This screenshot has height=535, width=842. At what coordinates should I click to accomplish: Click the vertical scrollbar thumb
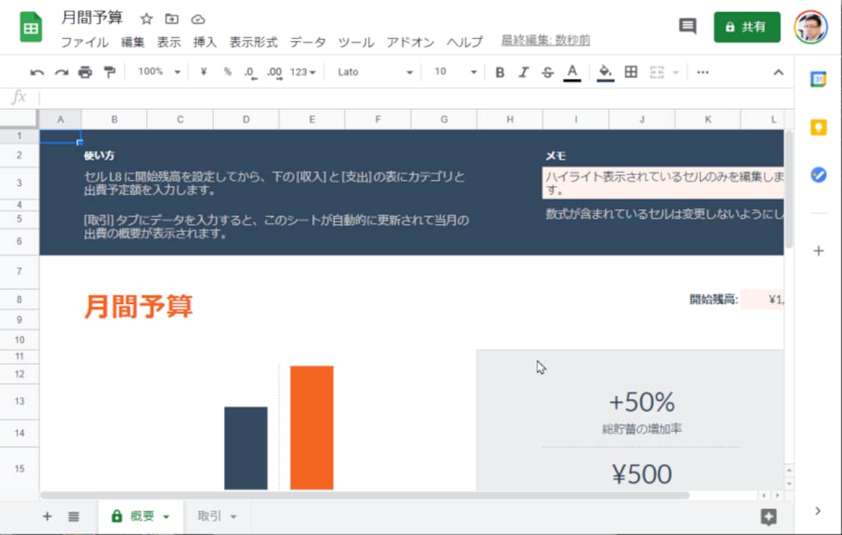(789, 188)
